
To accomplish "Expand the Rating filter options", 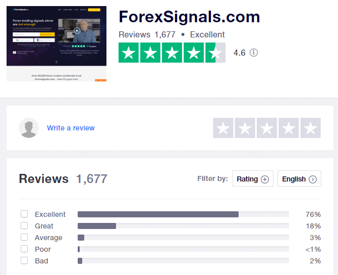I will [x=253, y=179].
